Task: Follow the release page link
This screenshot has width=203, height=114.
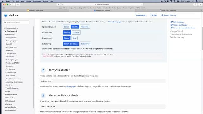Action: point(115,22)
